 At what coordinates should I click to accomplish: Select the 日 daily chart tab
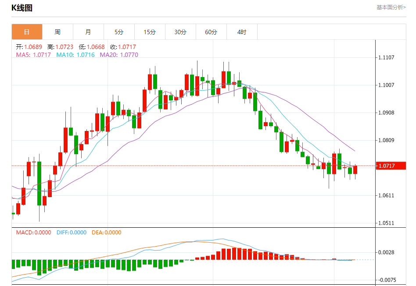coord(27,32)
